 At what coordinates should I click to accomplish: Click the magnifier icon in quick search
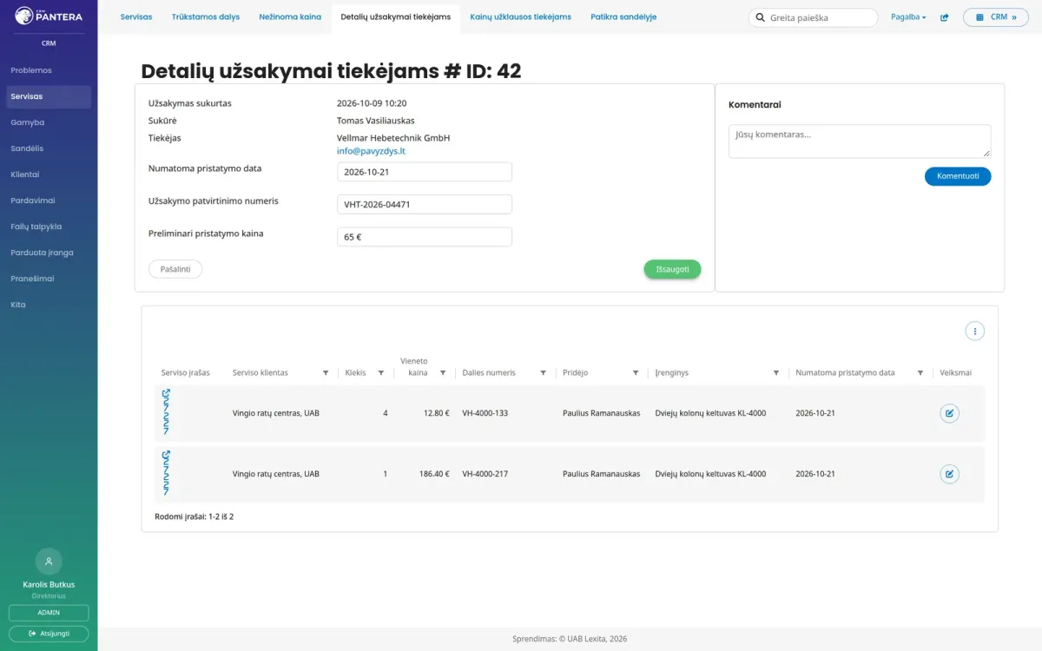click(761, 17)
